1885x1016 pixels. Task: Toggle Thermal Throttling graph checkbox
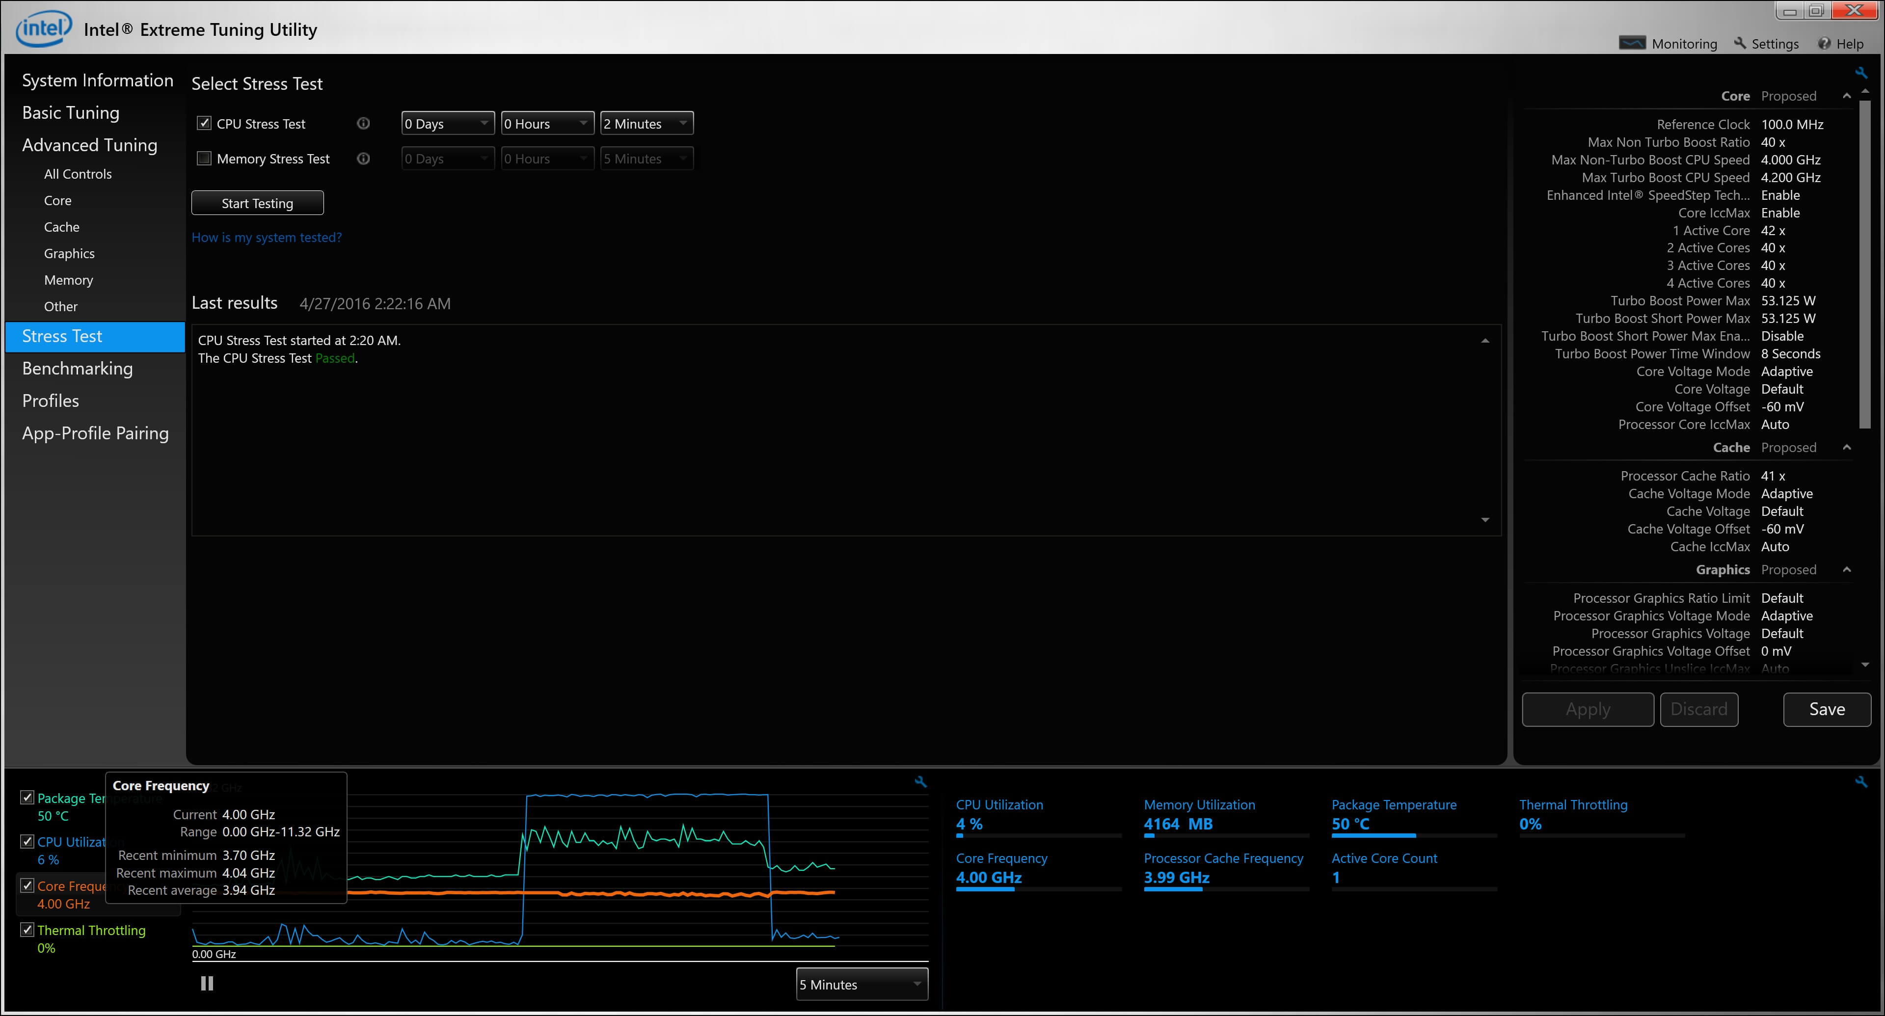(27, 930)
